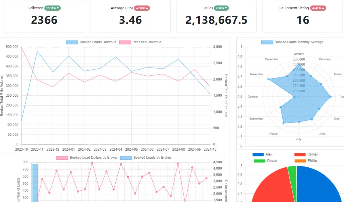Click the August radar data point
Screen dimensions: 344x202
click(x=284, y=123)
